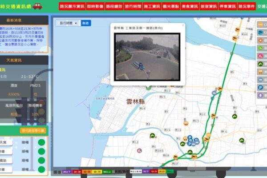Click the 21-32°C temperature text
Viewport: 267px width, 178px height.
pyautogui.click(x=30, y=77)
